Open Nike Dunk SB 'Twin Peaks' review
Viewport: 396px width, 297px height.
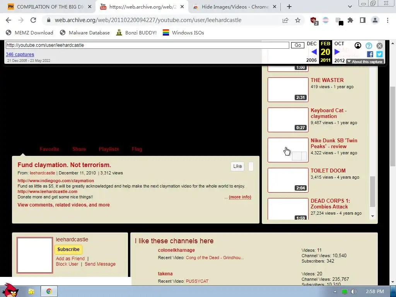click(x=334, y=143)
